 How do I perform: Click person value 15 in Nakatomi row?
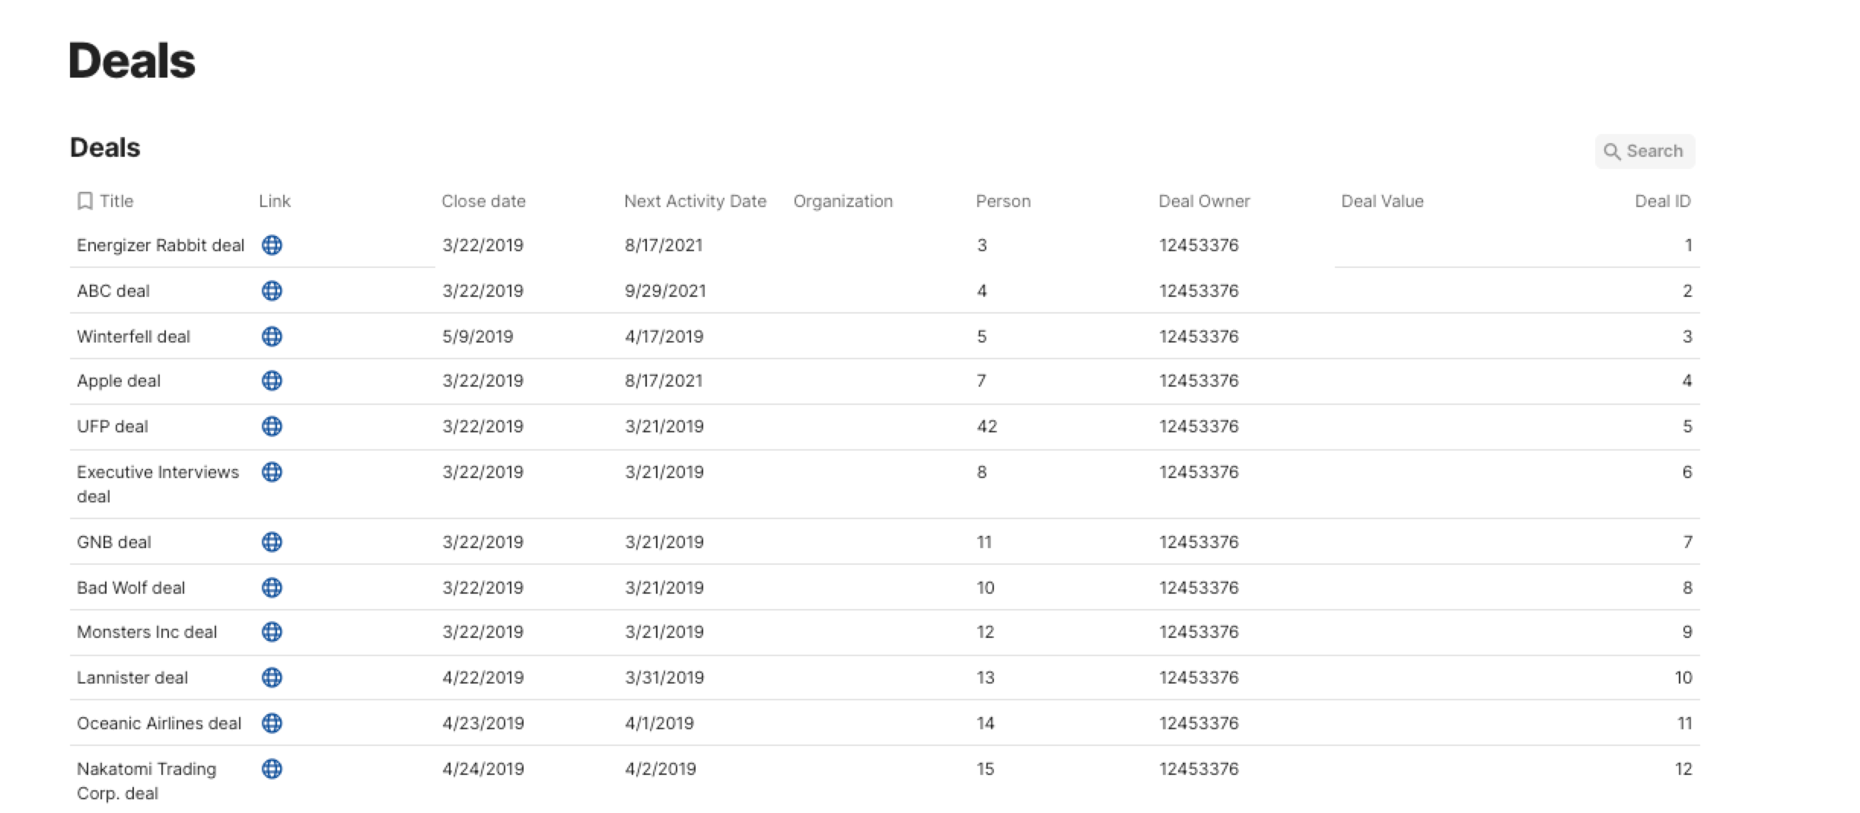tap(986, 769)
